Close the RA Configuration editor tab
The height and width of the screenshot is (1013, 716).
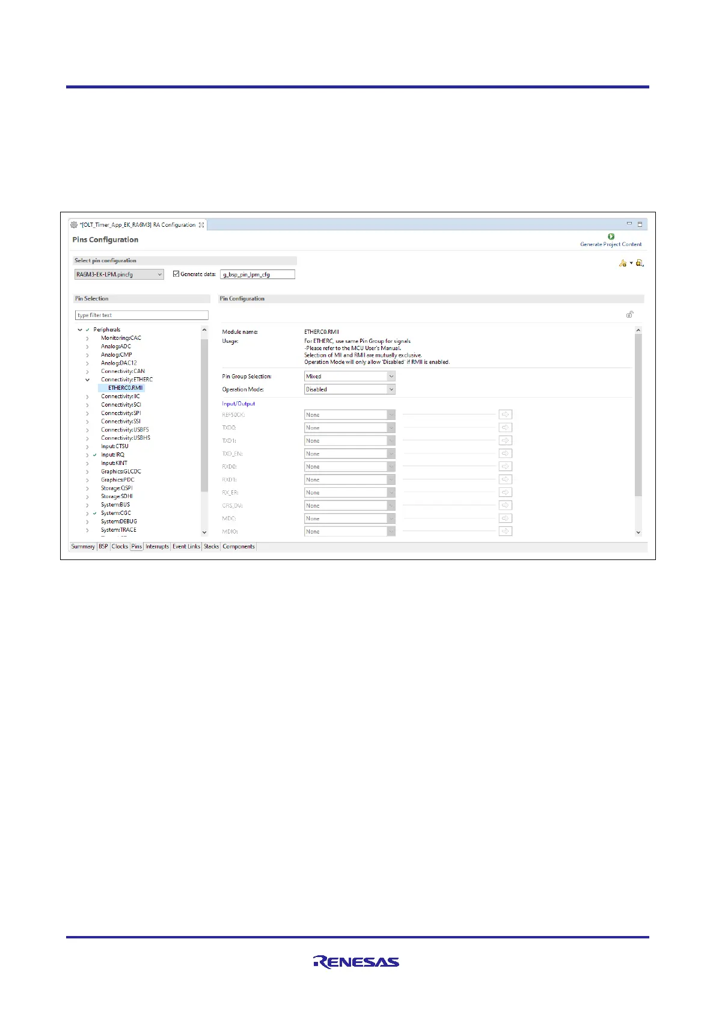[201, 225]
